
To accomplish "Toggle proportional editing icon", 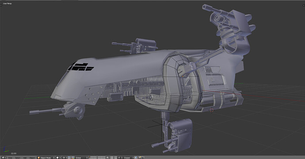I will [x=112, y=158].
